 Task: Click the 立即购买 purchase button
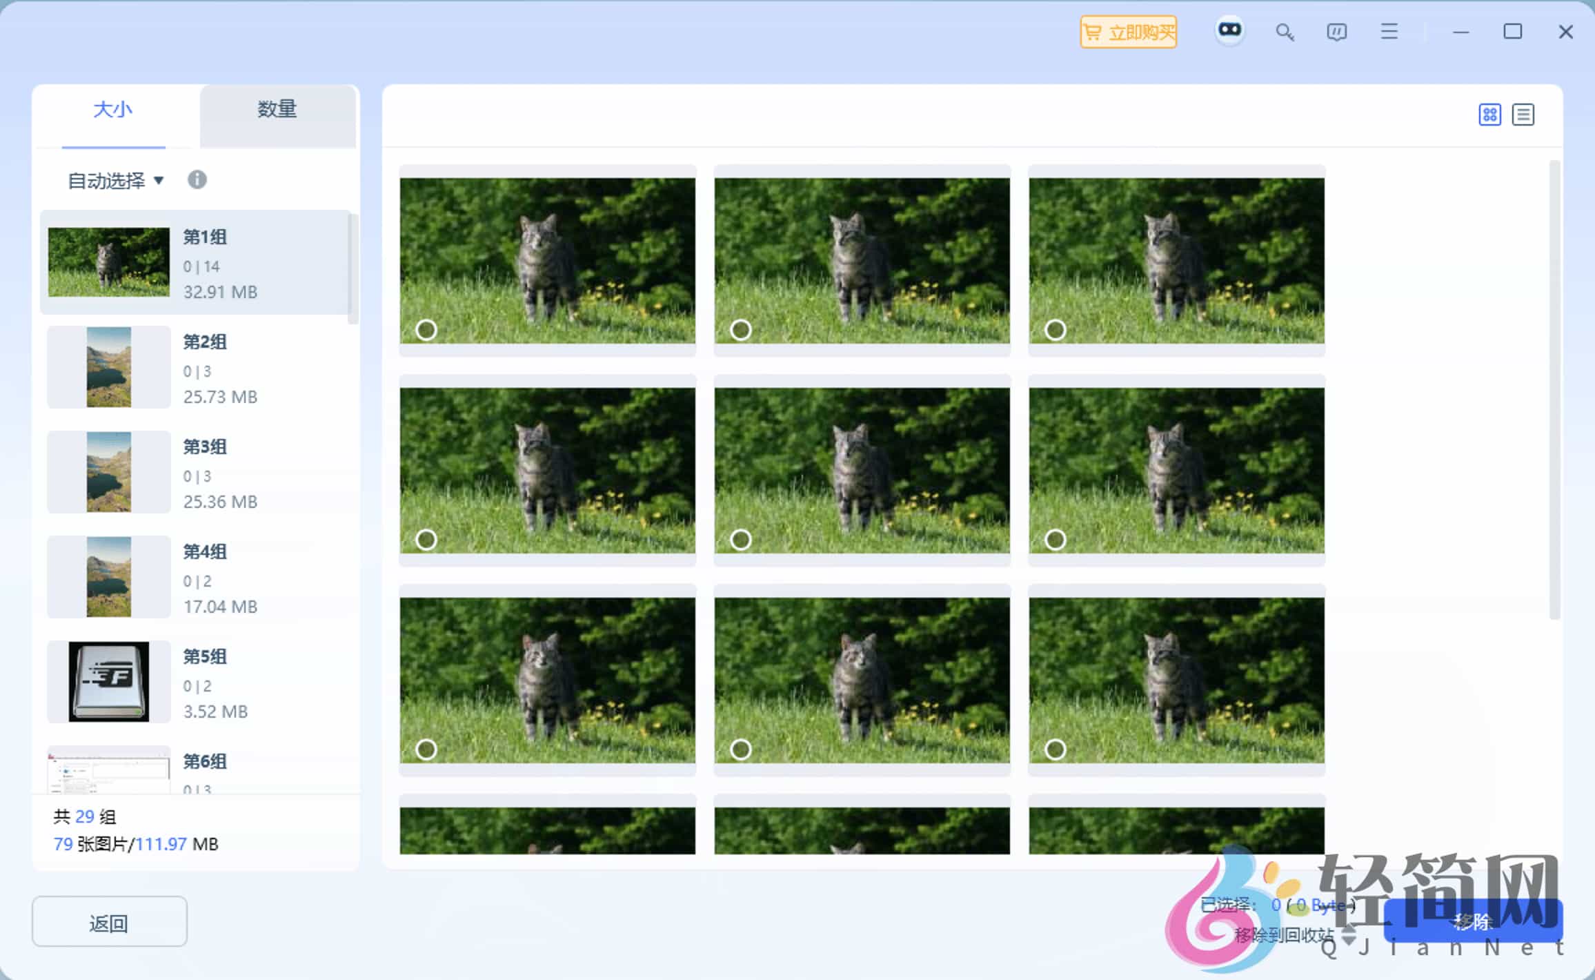point(1128,32)
